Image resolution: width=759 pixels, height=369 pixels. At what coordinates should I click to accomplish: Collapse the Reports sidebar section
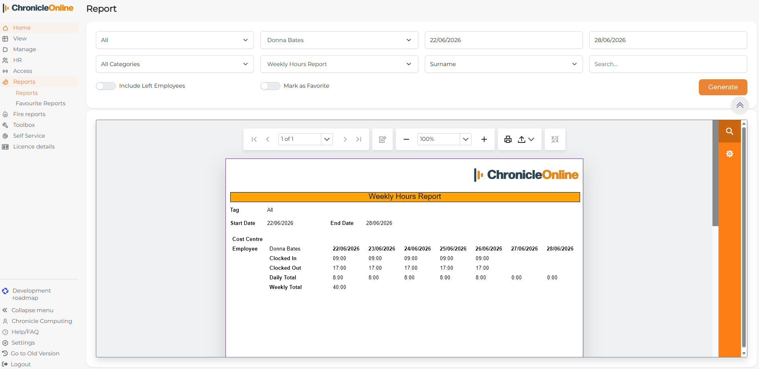pyautogui.click(x=39, y=82)
